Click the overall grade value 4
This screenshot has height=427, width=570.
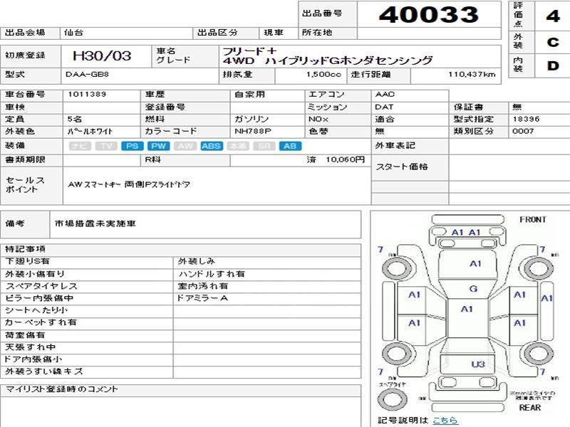pyautogui.click(x=553, y=16)
